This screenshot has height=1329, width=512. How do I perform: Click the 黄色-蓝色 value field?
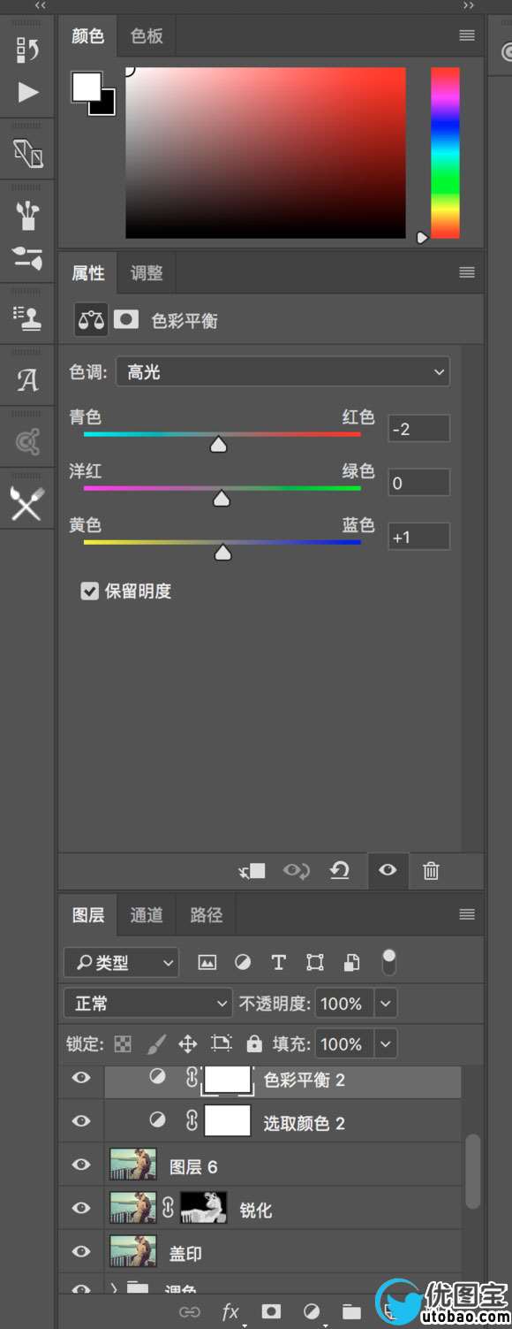(x=418, y=536)
